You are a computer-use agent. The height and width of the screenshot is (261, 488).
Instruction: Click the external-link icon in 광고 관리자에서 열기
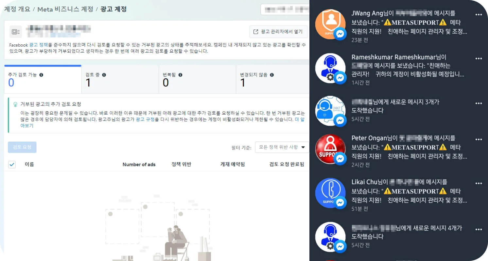click(256, 32)
